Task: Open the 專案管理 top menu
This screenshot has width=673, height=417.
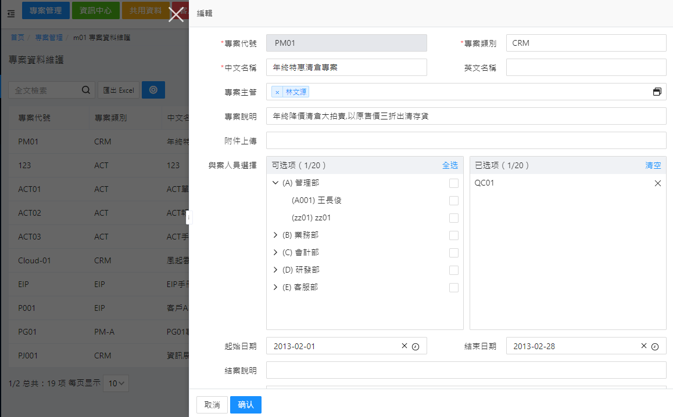Action: click(x=46, y=10)
